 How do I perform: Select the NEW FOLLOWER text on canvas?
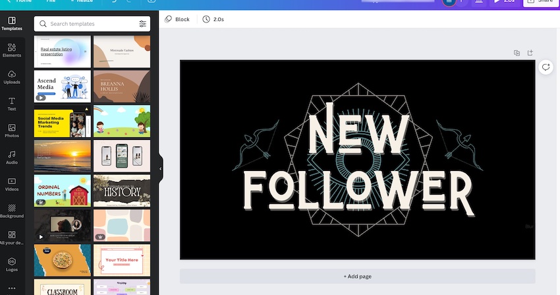357,162
